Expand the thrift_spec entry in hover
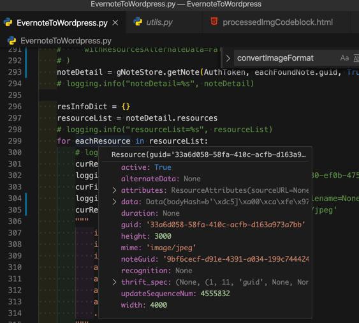The height and width of the screenshot is (323, 359). pyautogui.click(x=114, y=282)
